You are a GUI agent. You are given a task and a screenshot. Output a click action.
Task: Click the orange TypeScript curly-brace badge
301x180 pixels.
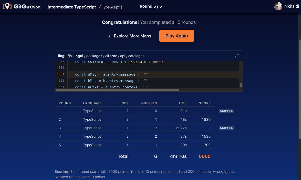pos(110,7)
